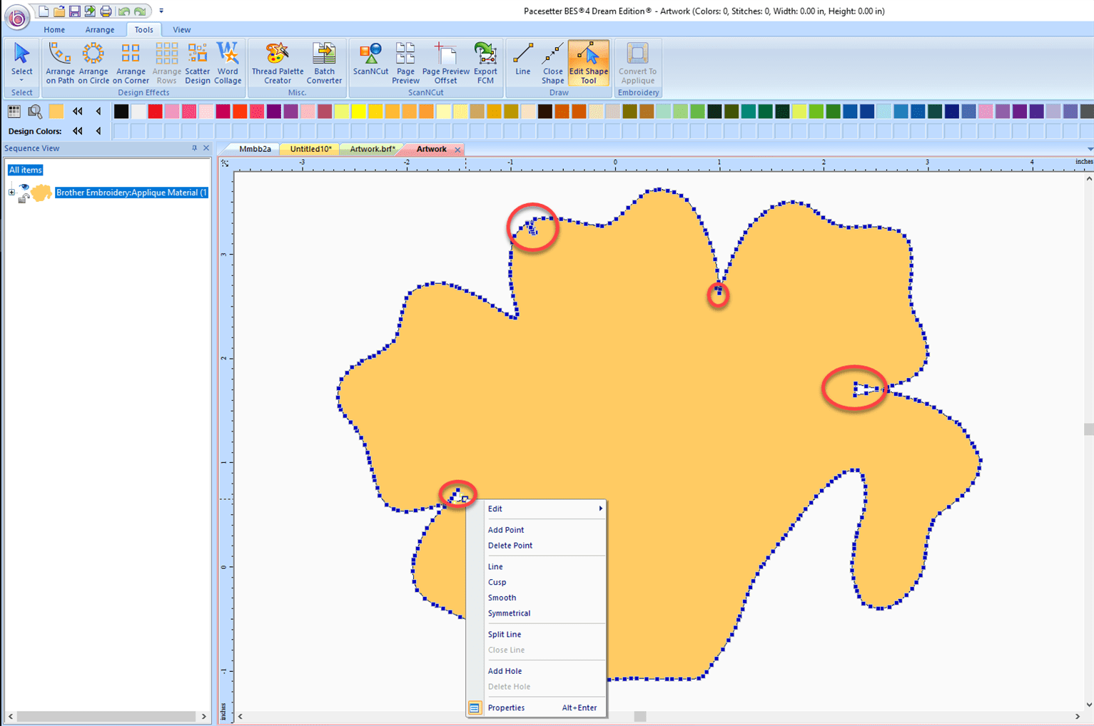Expand the Brother Embroidery tree node
The image size is (1094, 726).
11,192
